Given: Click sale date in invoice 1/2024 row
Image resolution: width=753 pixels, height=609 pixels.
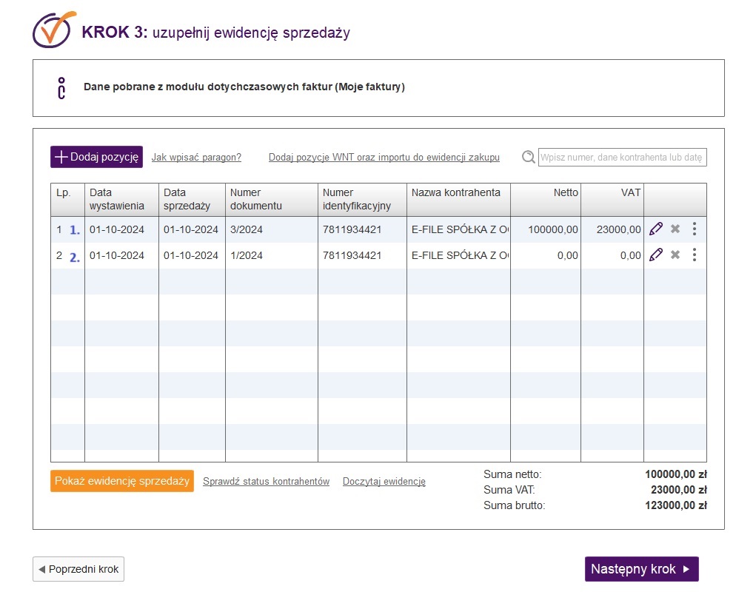Looking at the screenshot, I should click(x=190, y=255).
